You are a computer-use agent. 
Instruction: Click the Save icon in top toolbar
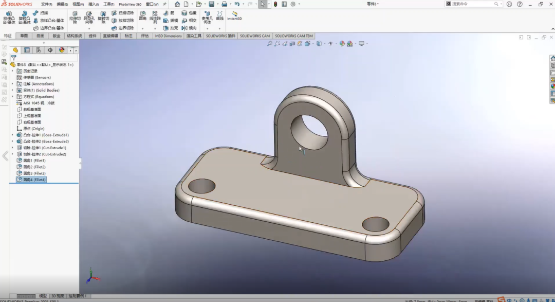pyautogui.click(x=211, y=4)
